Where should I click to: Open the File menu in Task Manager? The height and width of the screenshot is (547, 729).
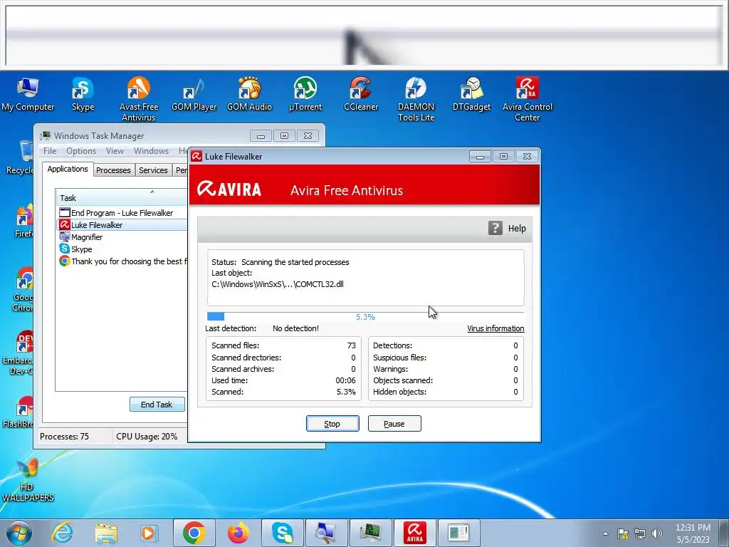click(50, 151)
